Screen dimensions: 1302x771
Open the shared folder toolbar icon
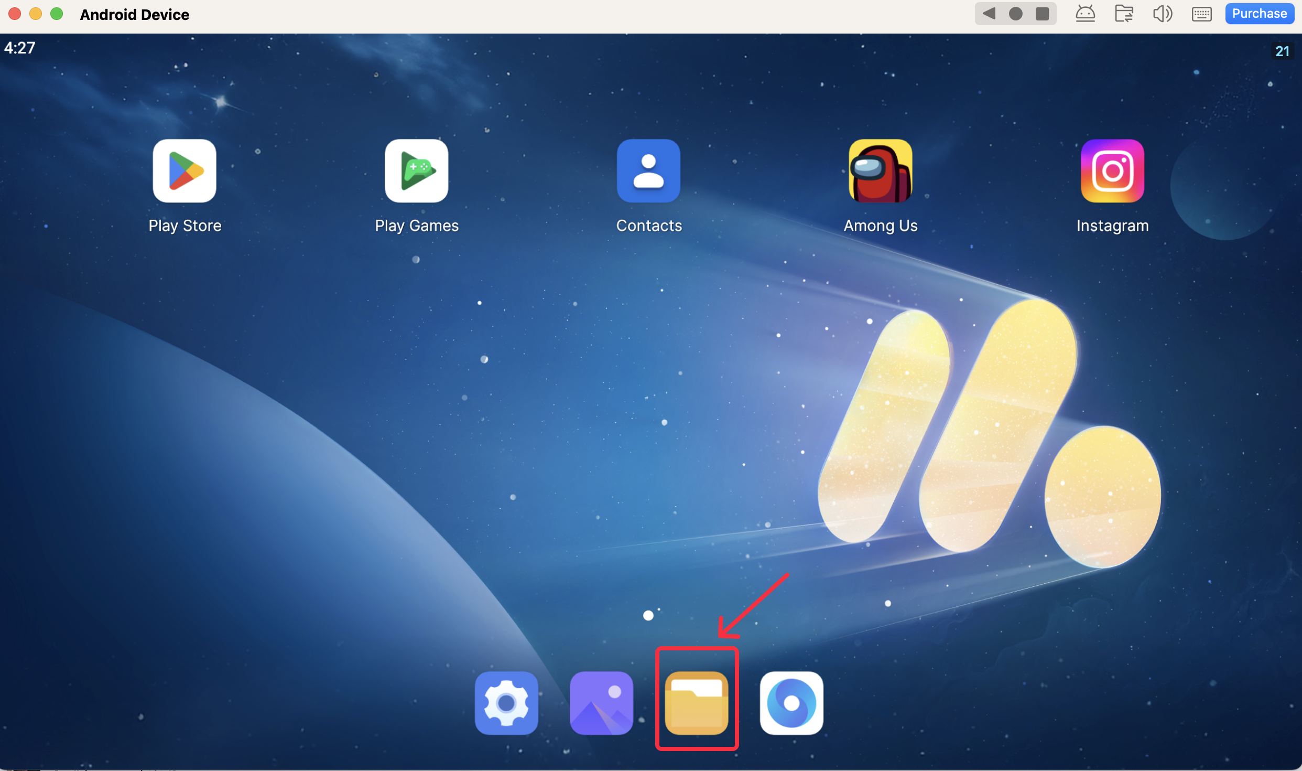pyautogui.click(x=1124, y=14)
